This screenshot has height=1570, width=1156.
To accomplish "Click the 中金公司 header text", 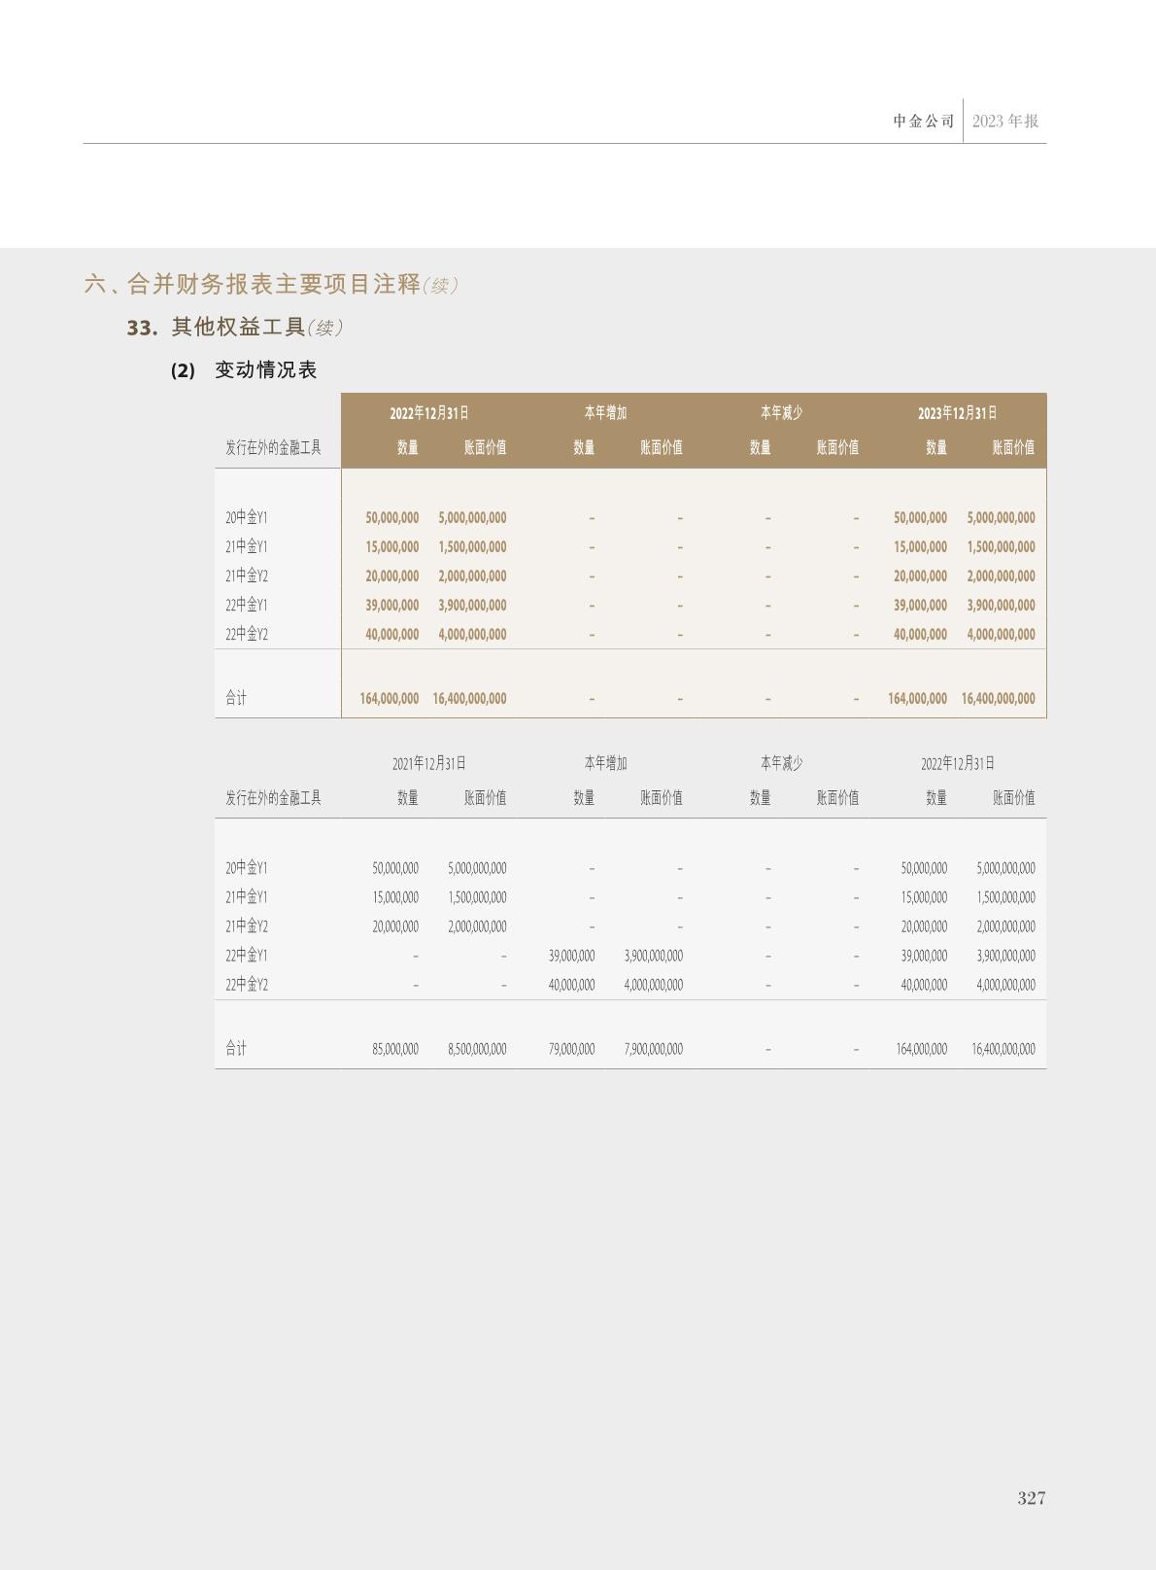I will point(923,122).
